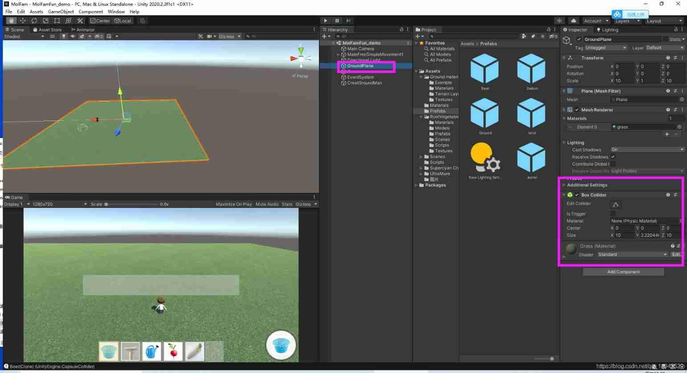Click the Scene orientation gizmo
Screen dimensions: 687x373
tap(301, 57)
